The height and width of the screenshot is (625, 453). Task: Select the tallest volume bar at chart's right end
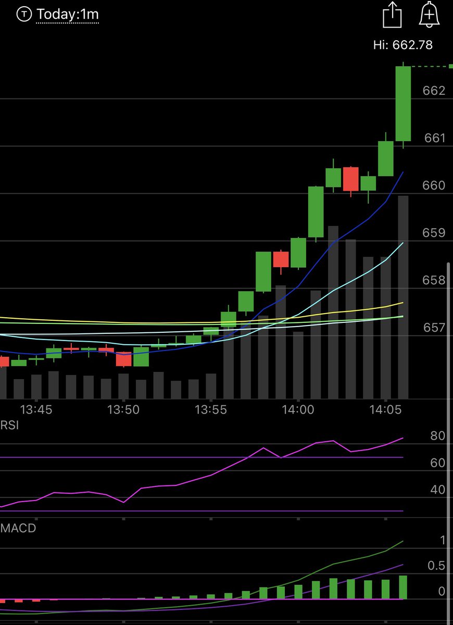pos(403,297)
